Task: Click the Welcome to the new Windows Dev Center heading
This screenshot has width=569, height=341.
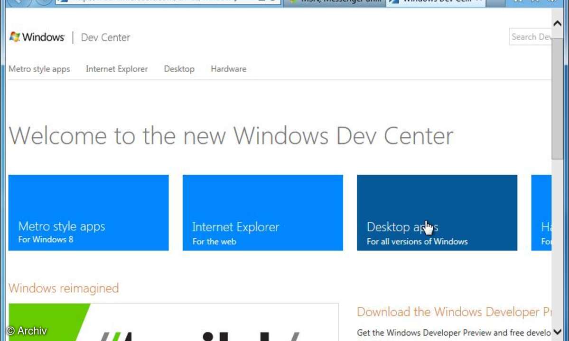Action: 231,136
